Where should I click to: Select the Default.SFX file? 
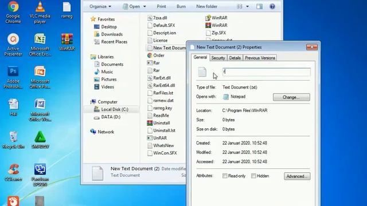161,25
